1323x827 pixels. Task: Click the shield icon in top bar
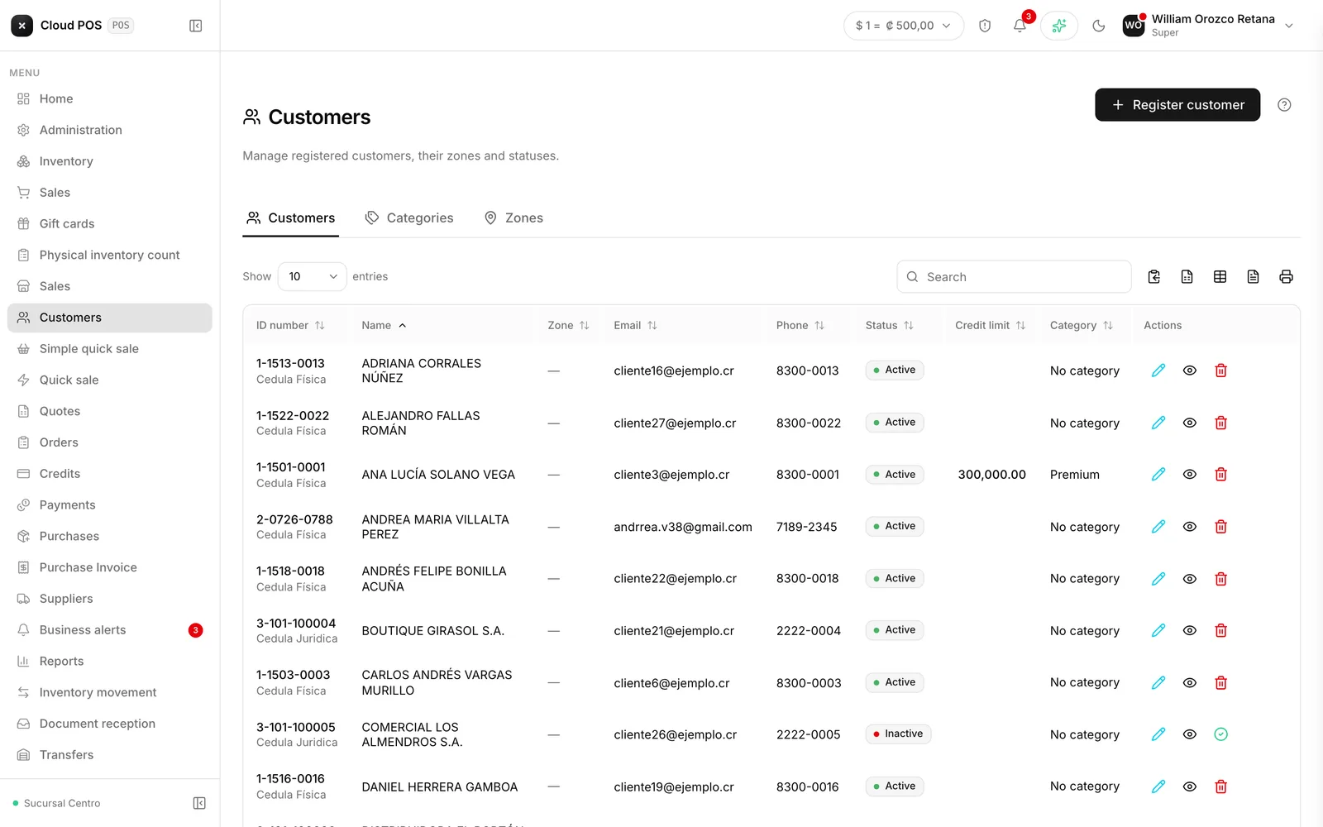985,26
